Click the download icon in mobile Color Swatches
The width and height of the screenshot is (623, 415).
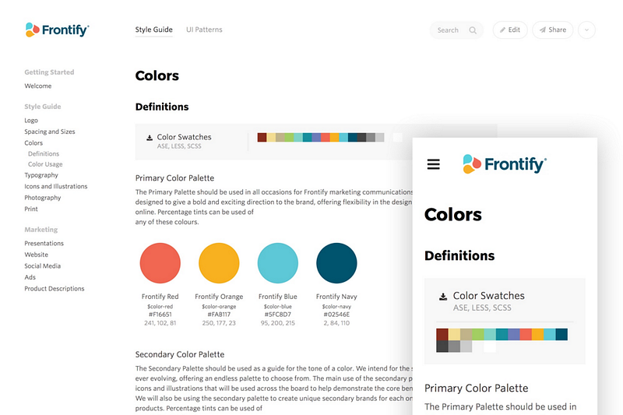tap(443, 296)
